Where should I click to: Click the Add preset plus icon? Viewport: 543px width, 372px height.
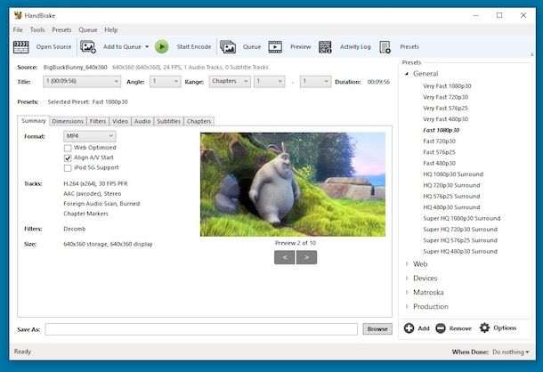pos(409,328)
